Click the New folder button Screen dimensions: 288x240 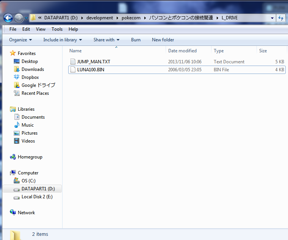point(163,40)
